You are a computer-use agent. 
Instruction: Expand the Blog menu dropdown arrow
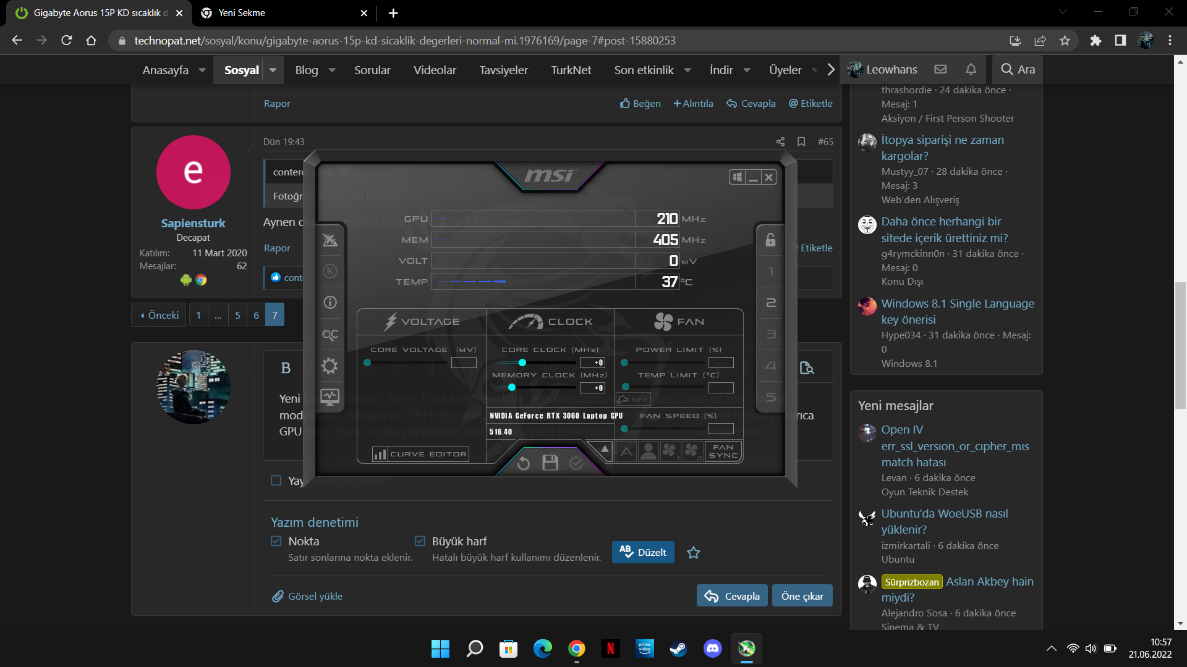(x=332, y=70)
